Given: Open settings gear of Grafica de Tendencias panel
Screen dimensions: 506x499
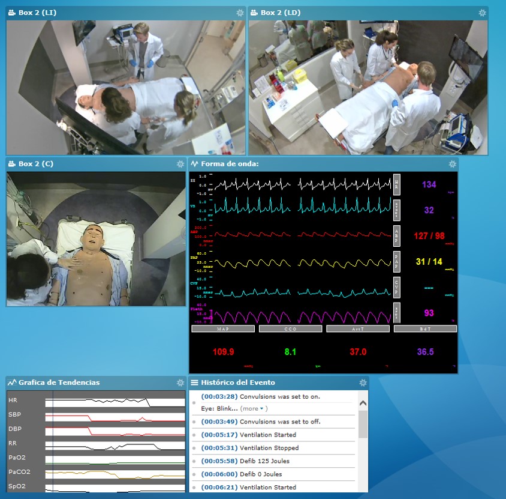Looking at the screenshot, I should [x=180, y=383].
